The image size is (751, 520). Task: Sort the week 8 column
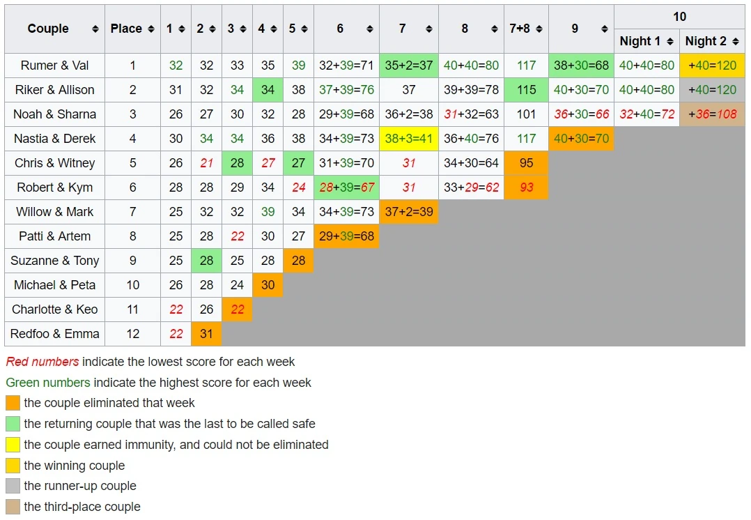coord(495,29)
